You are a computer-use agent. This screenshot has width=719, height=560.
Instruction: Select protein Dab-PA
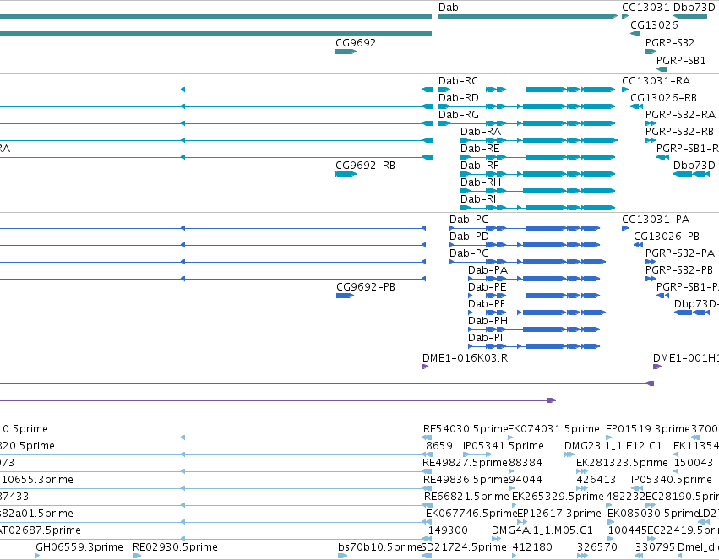click(x=534, y=279)
